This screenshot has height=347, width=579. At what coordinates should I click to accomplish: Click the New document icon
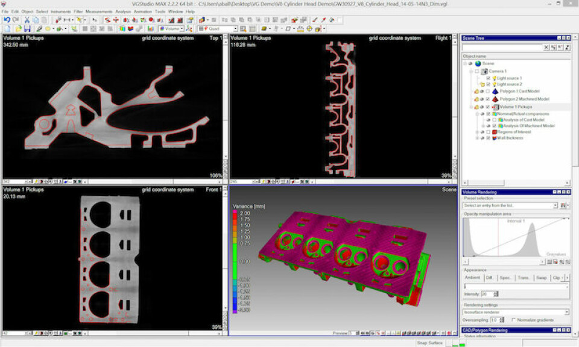coord(7,28)
